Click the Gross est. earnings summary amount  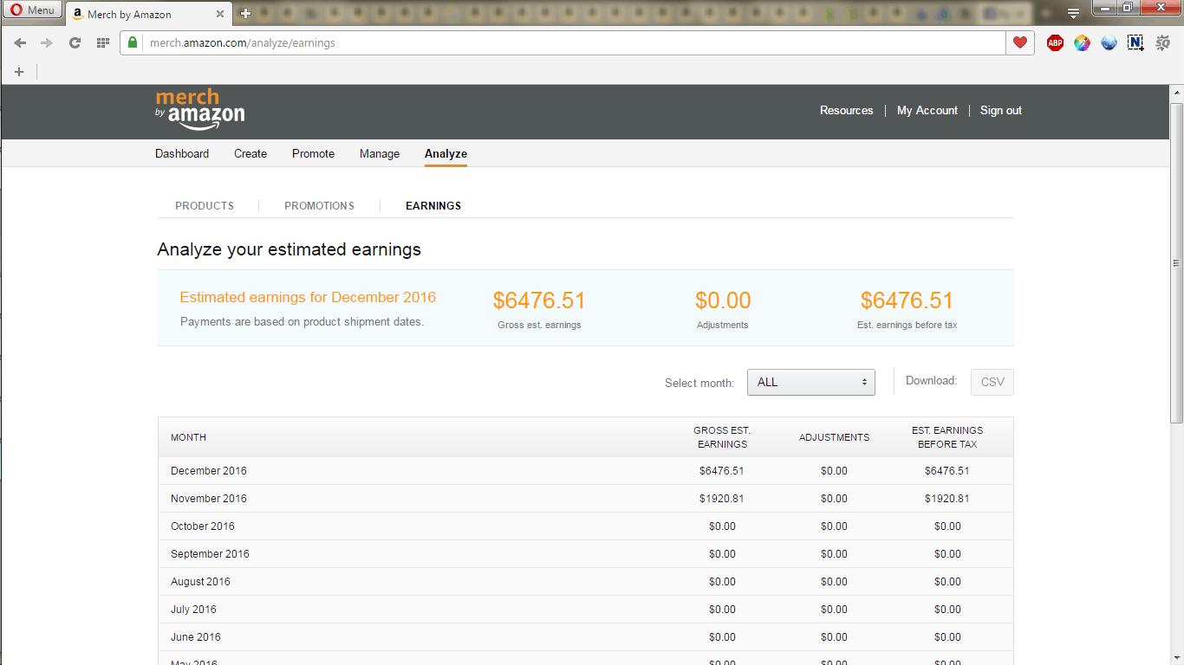point(539,300)
